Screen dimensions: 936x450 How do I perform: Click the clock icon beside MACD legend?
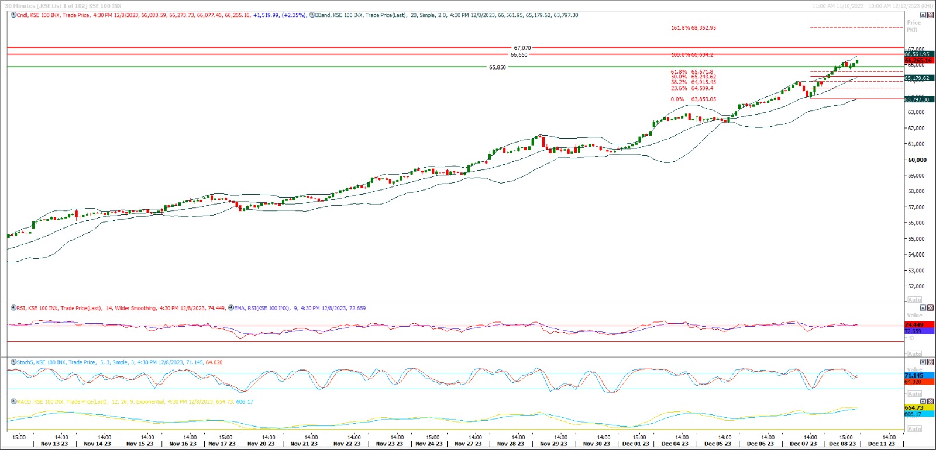(13, 402)
